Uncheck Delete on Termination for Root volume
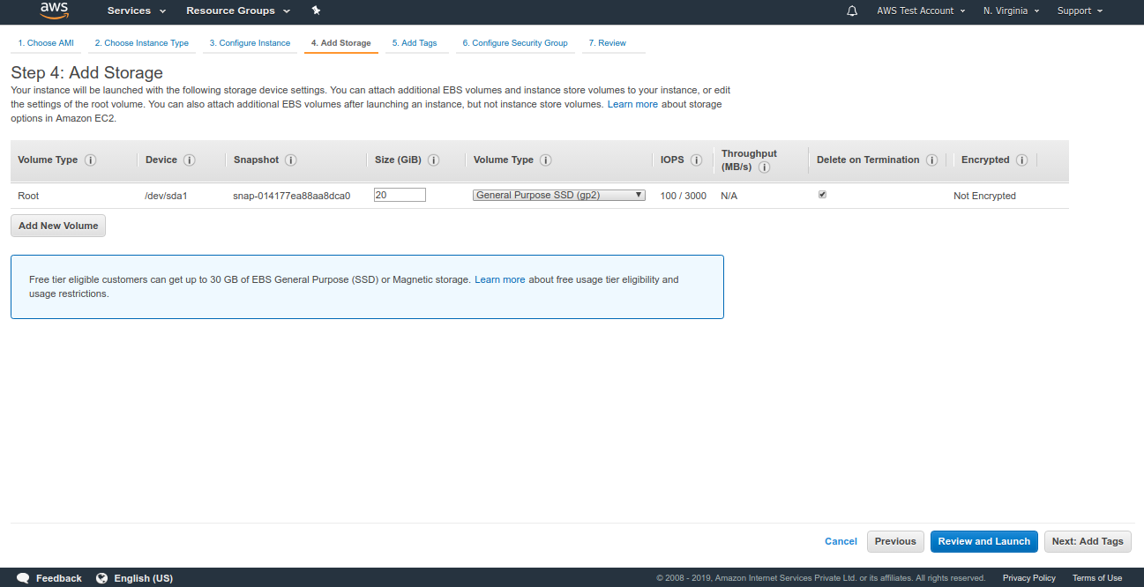The height and width of the screenshot is (587, 1144). 822,194
